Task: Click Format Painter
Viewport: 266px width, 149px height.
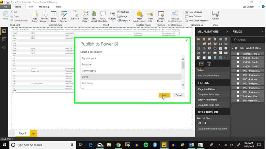Action: pyautogui.click(x=19, y=20)
